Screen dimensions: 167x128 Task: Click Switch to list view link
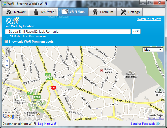pyautogui.click(x=149, y=19)
